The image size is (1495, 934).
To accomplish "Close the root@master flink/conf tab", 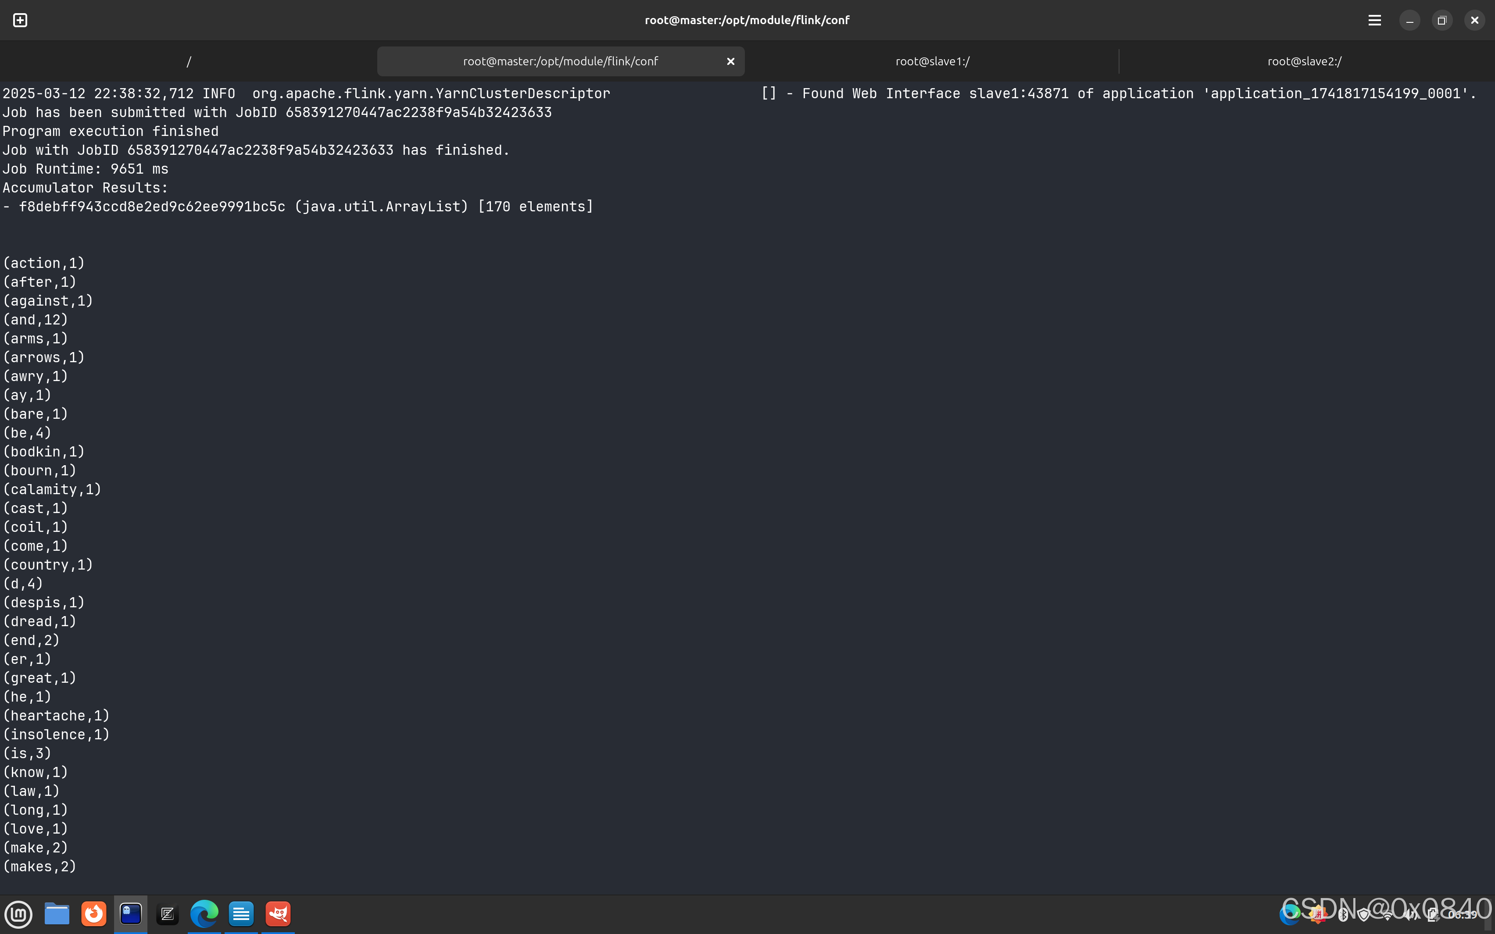I will pos(730,61).
